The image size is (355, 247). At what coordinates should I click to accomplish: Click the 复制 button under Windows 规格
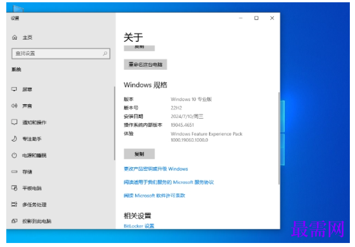139,154
